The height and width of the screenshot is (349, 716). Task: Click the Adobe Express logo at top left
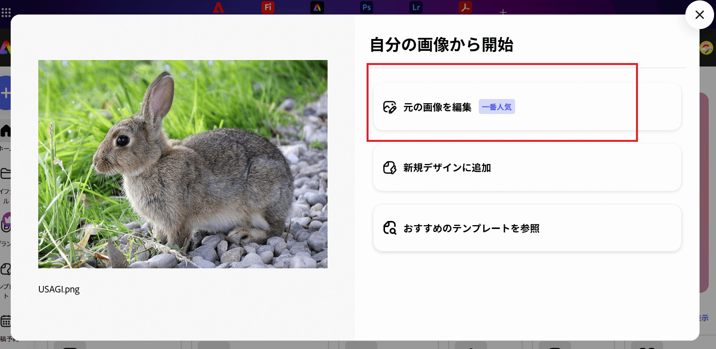coord(5,47)
